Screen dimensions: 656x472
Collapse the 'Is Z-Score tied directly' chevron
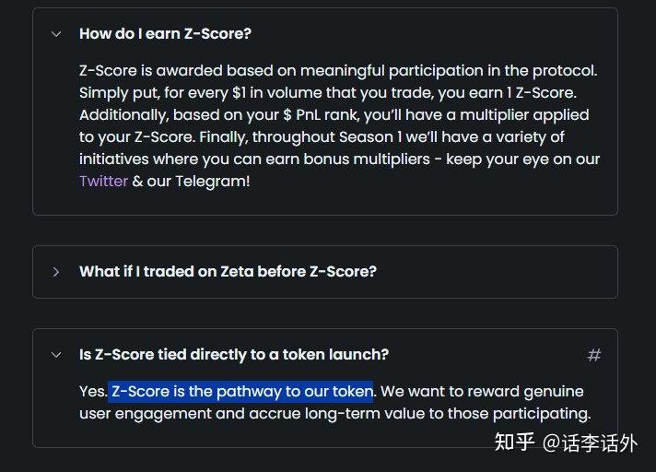[x=56, y=355]
